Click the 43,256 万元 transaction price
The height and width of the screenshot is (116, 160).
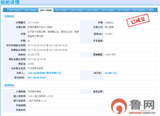(111, 73)
